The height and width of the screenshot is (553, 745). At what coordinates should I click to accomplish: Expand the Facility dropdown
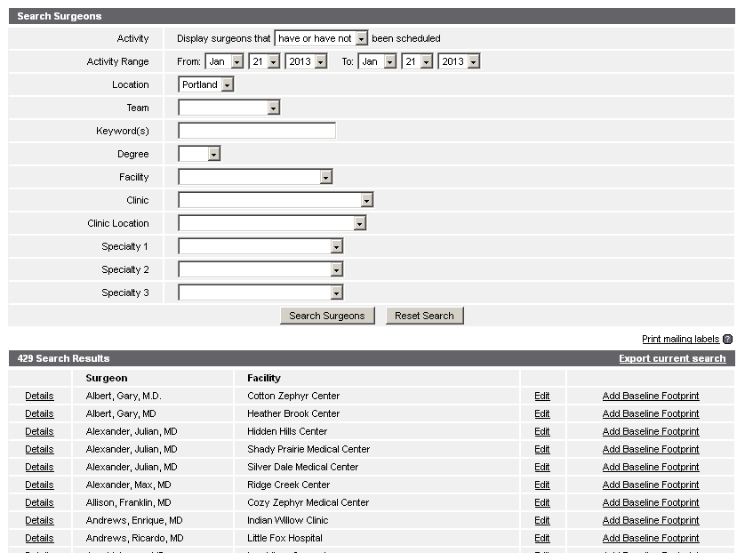[255, 177]
